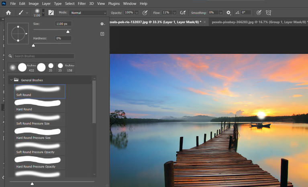Click the Search Brushes field
This screenshot has width=308, height=187.
click(x=44, y=56)
